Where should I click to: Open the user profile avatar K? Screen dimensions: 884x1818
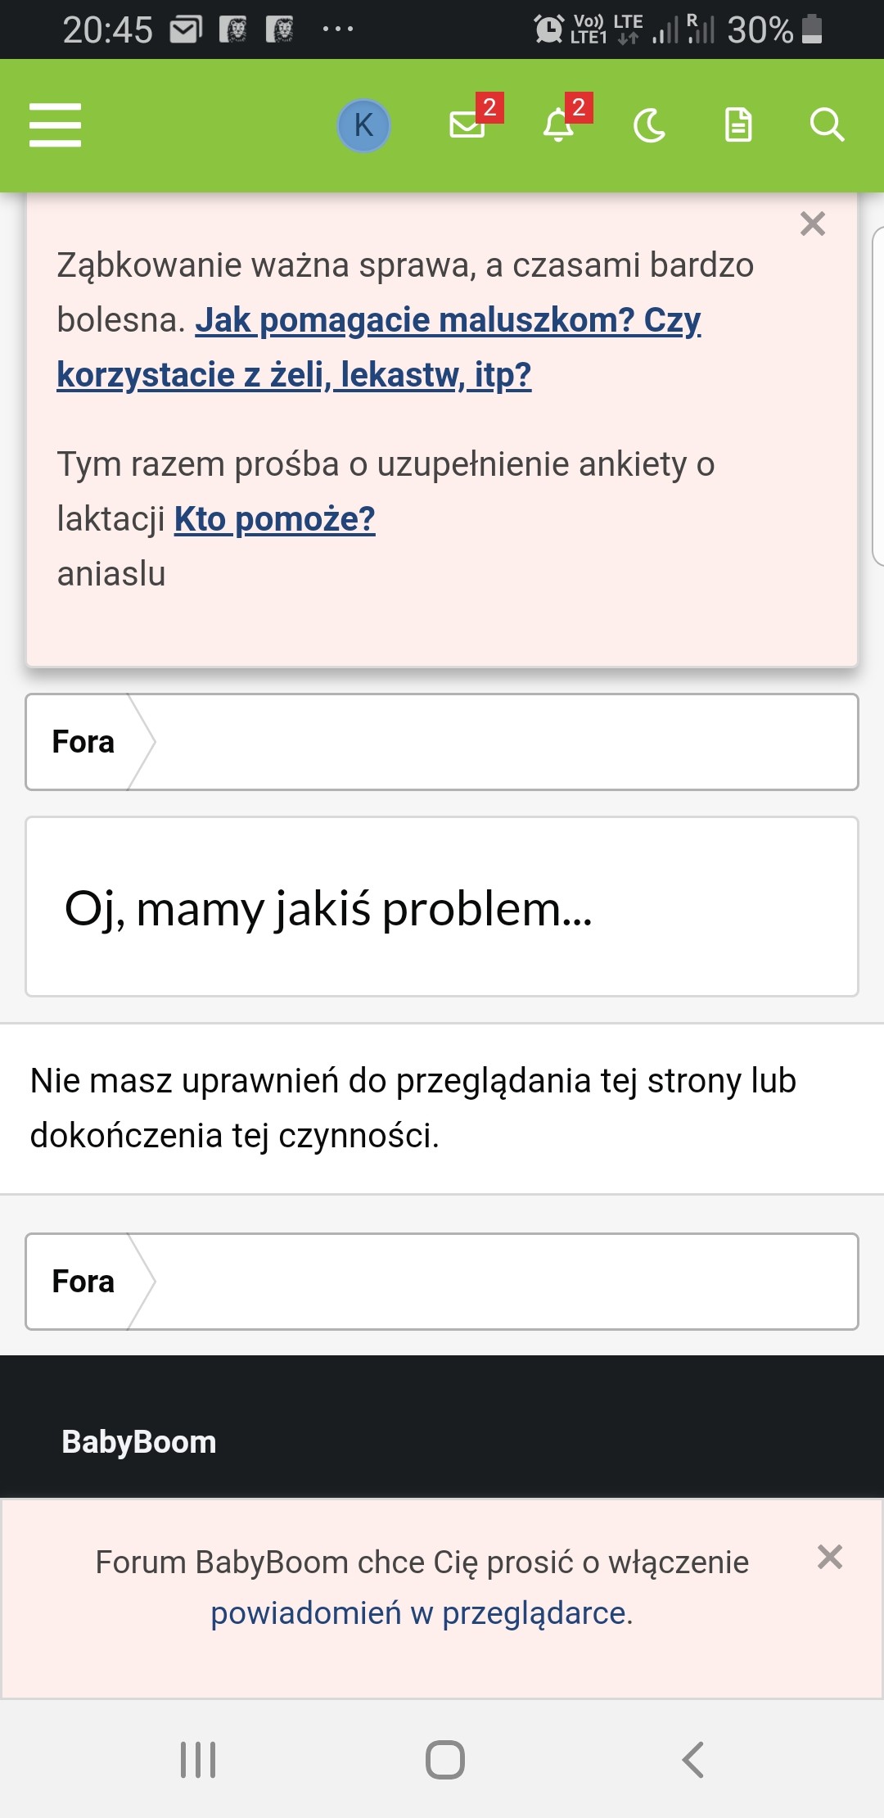pyautogui.click(x=363, y=125)
